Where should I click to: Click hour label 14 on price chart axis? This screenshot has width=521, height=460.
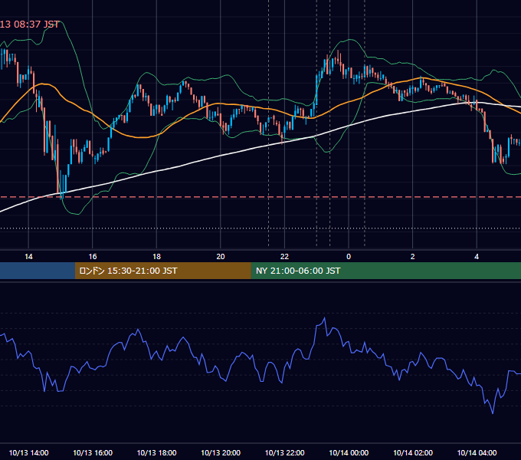pyautogui.click(x=28, y=257)
